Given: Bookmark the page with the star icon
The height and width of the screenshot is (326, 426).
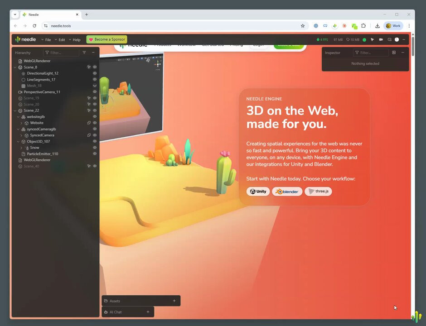Looking at the screenshot, I should [x=303, y=26].
